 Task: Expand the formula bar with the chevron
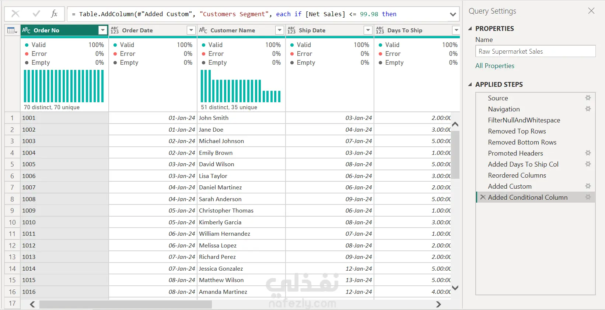[x=453, y=14]
